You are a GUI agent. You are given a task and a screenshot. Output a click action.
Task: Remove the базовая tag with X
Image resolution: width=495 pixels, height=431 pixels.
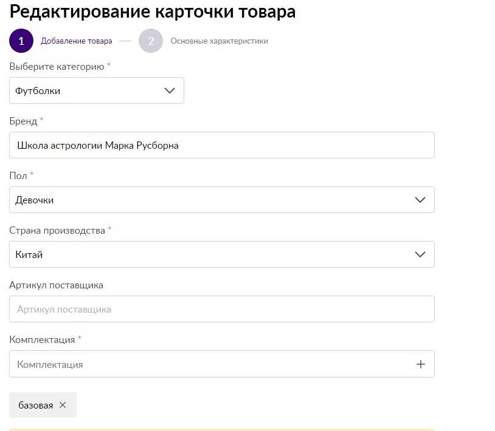click(63, 405)
